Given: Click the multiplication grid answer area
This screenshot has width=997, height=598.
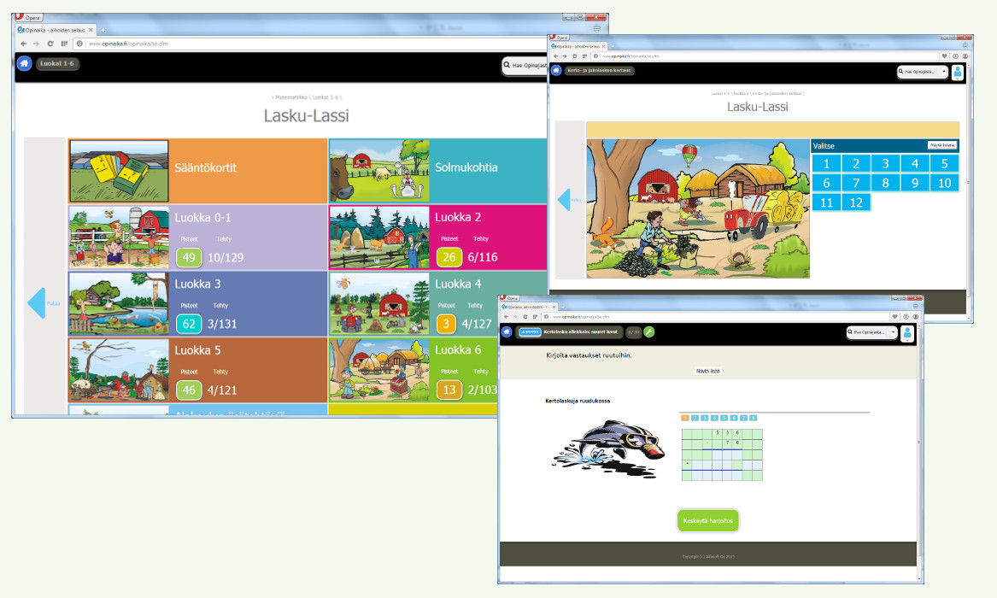Looking at the screenshot, I should (x=722, y=454).
